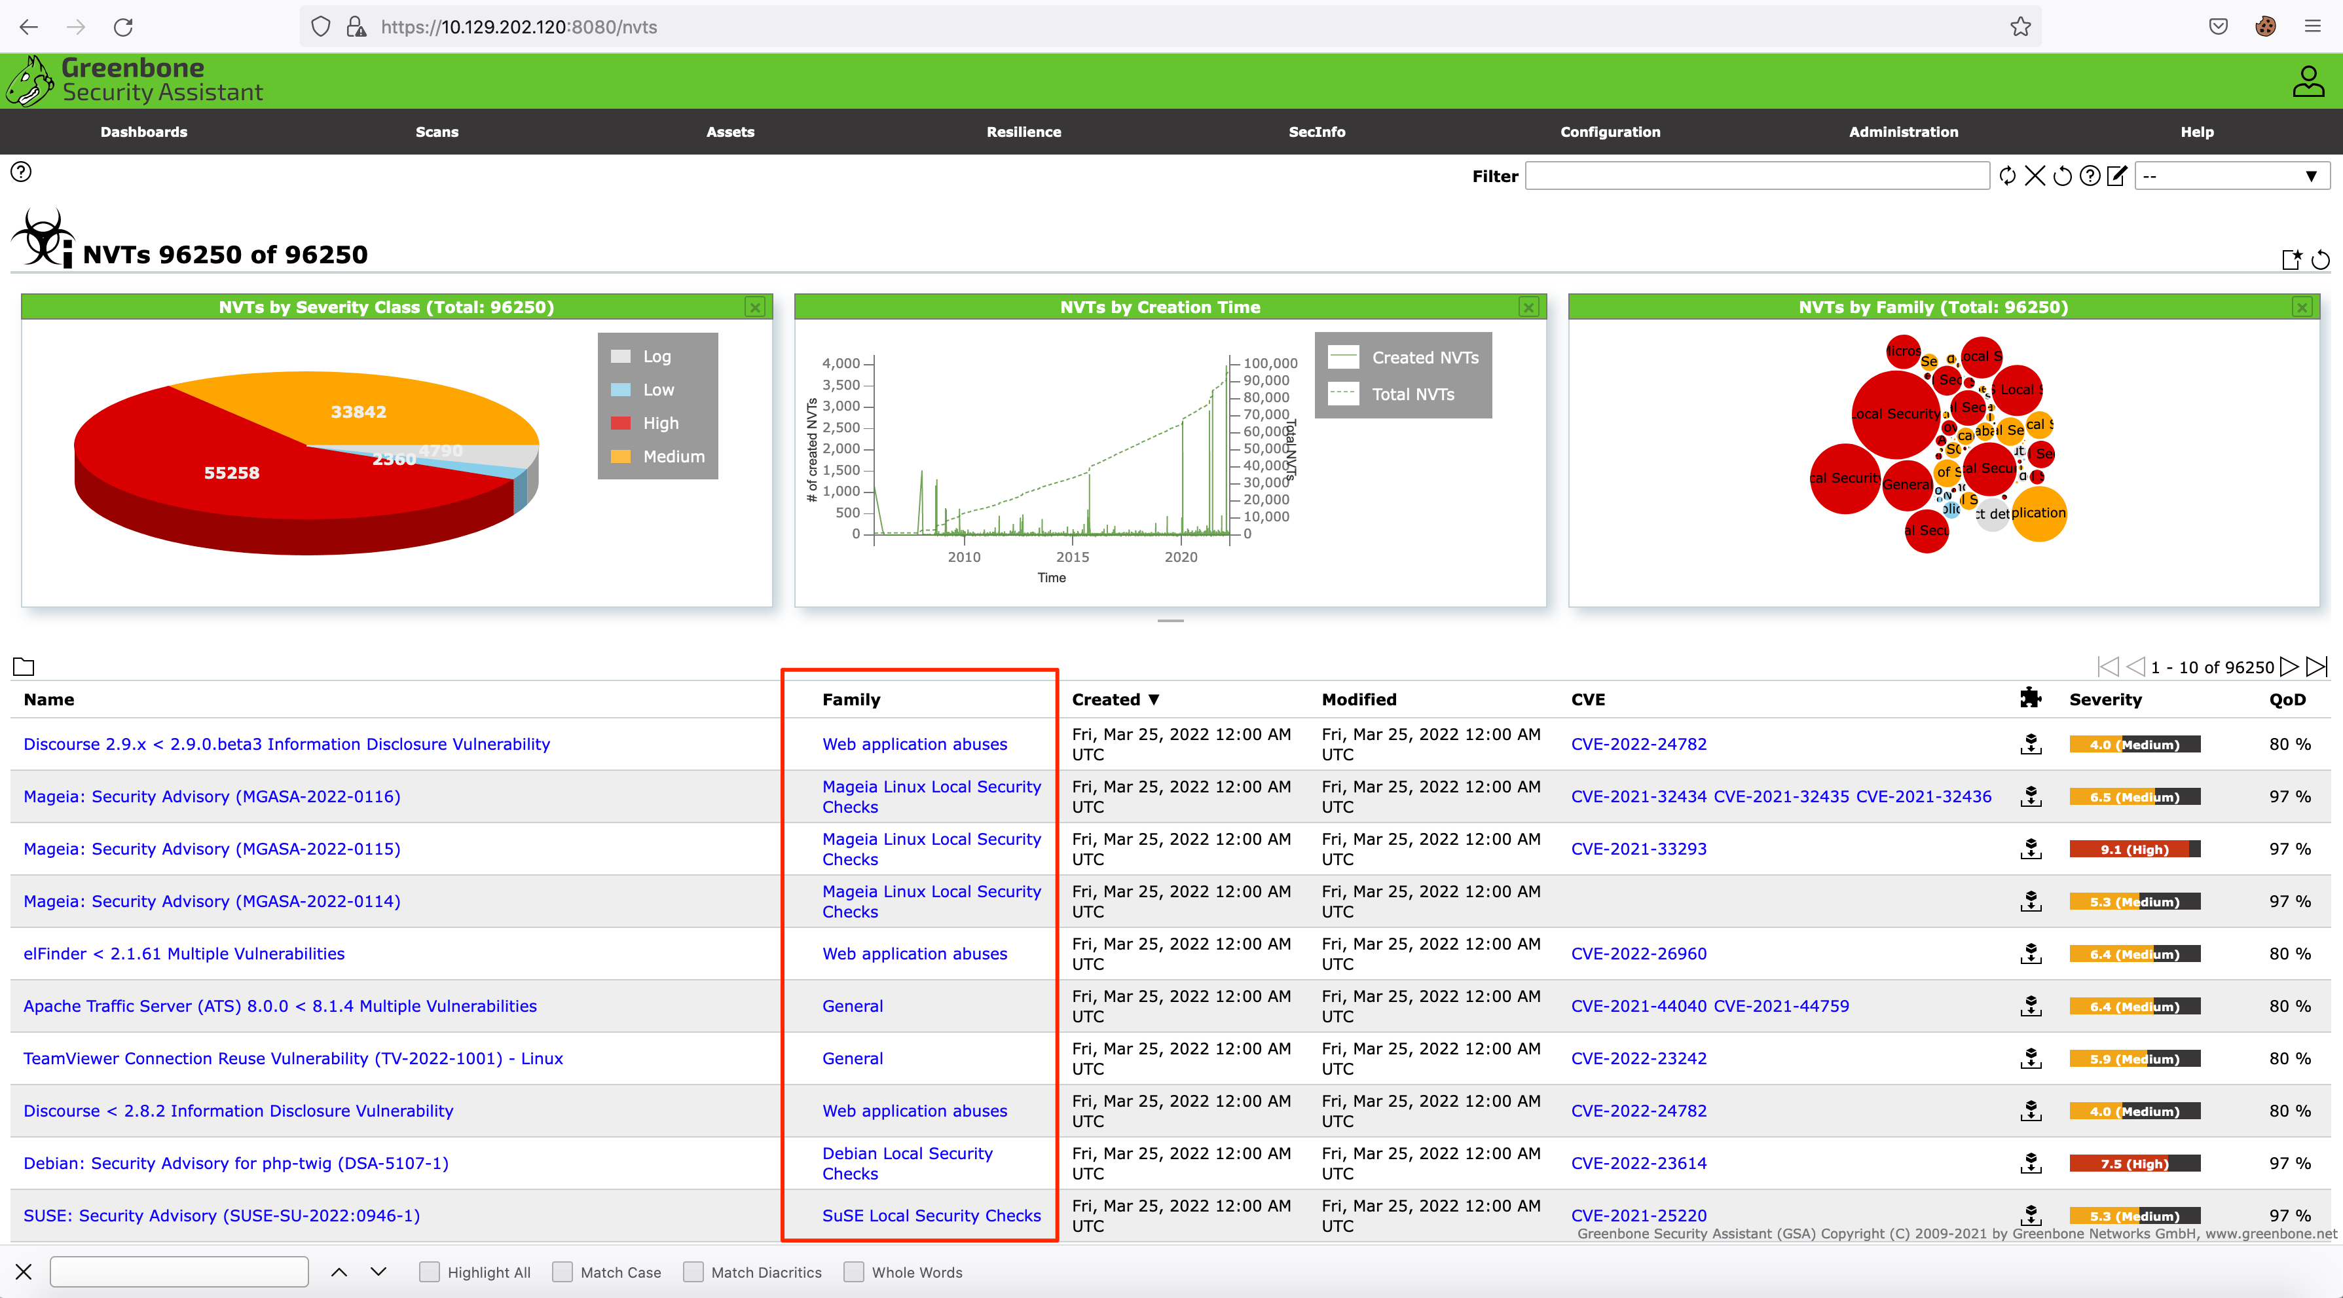Enable Whole Words checkbox
This screenshot has height=1298, width=2343.
click(x=853, y=1272)
